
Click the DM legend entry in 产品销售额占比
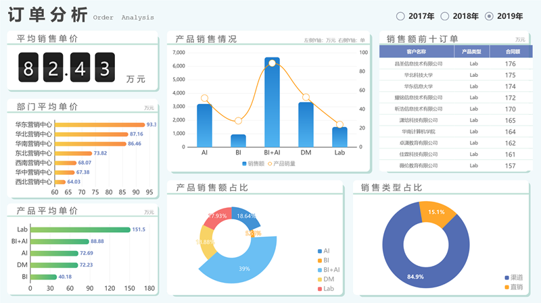click(320, 279)
